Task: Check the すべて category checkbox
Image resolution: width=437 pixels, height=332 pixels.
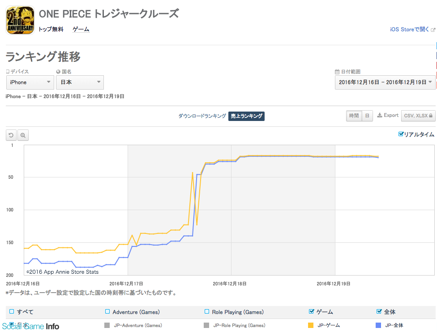Action: [x=12, y=311]
